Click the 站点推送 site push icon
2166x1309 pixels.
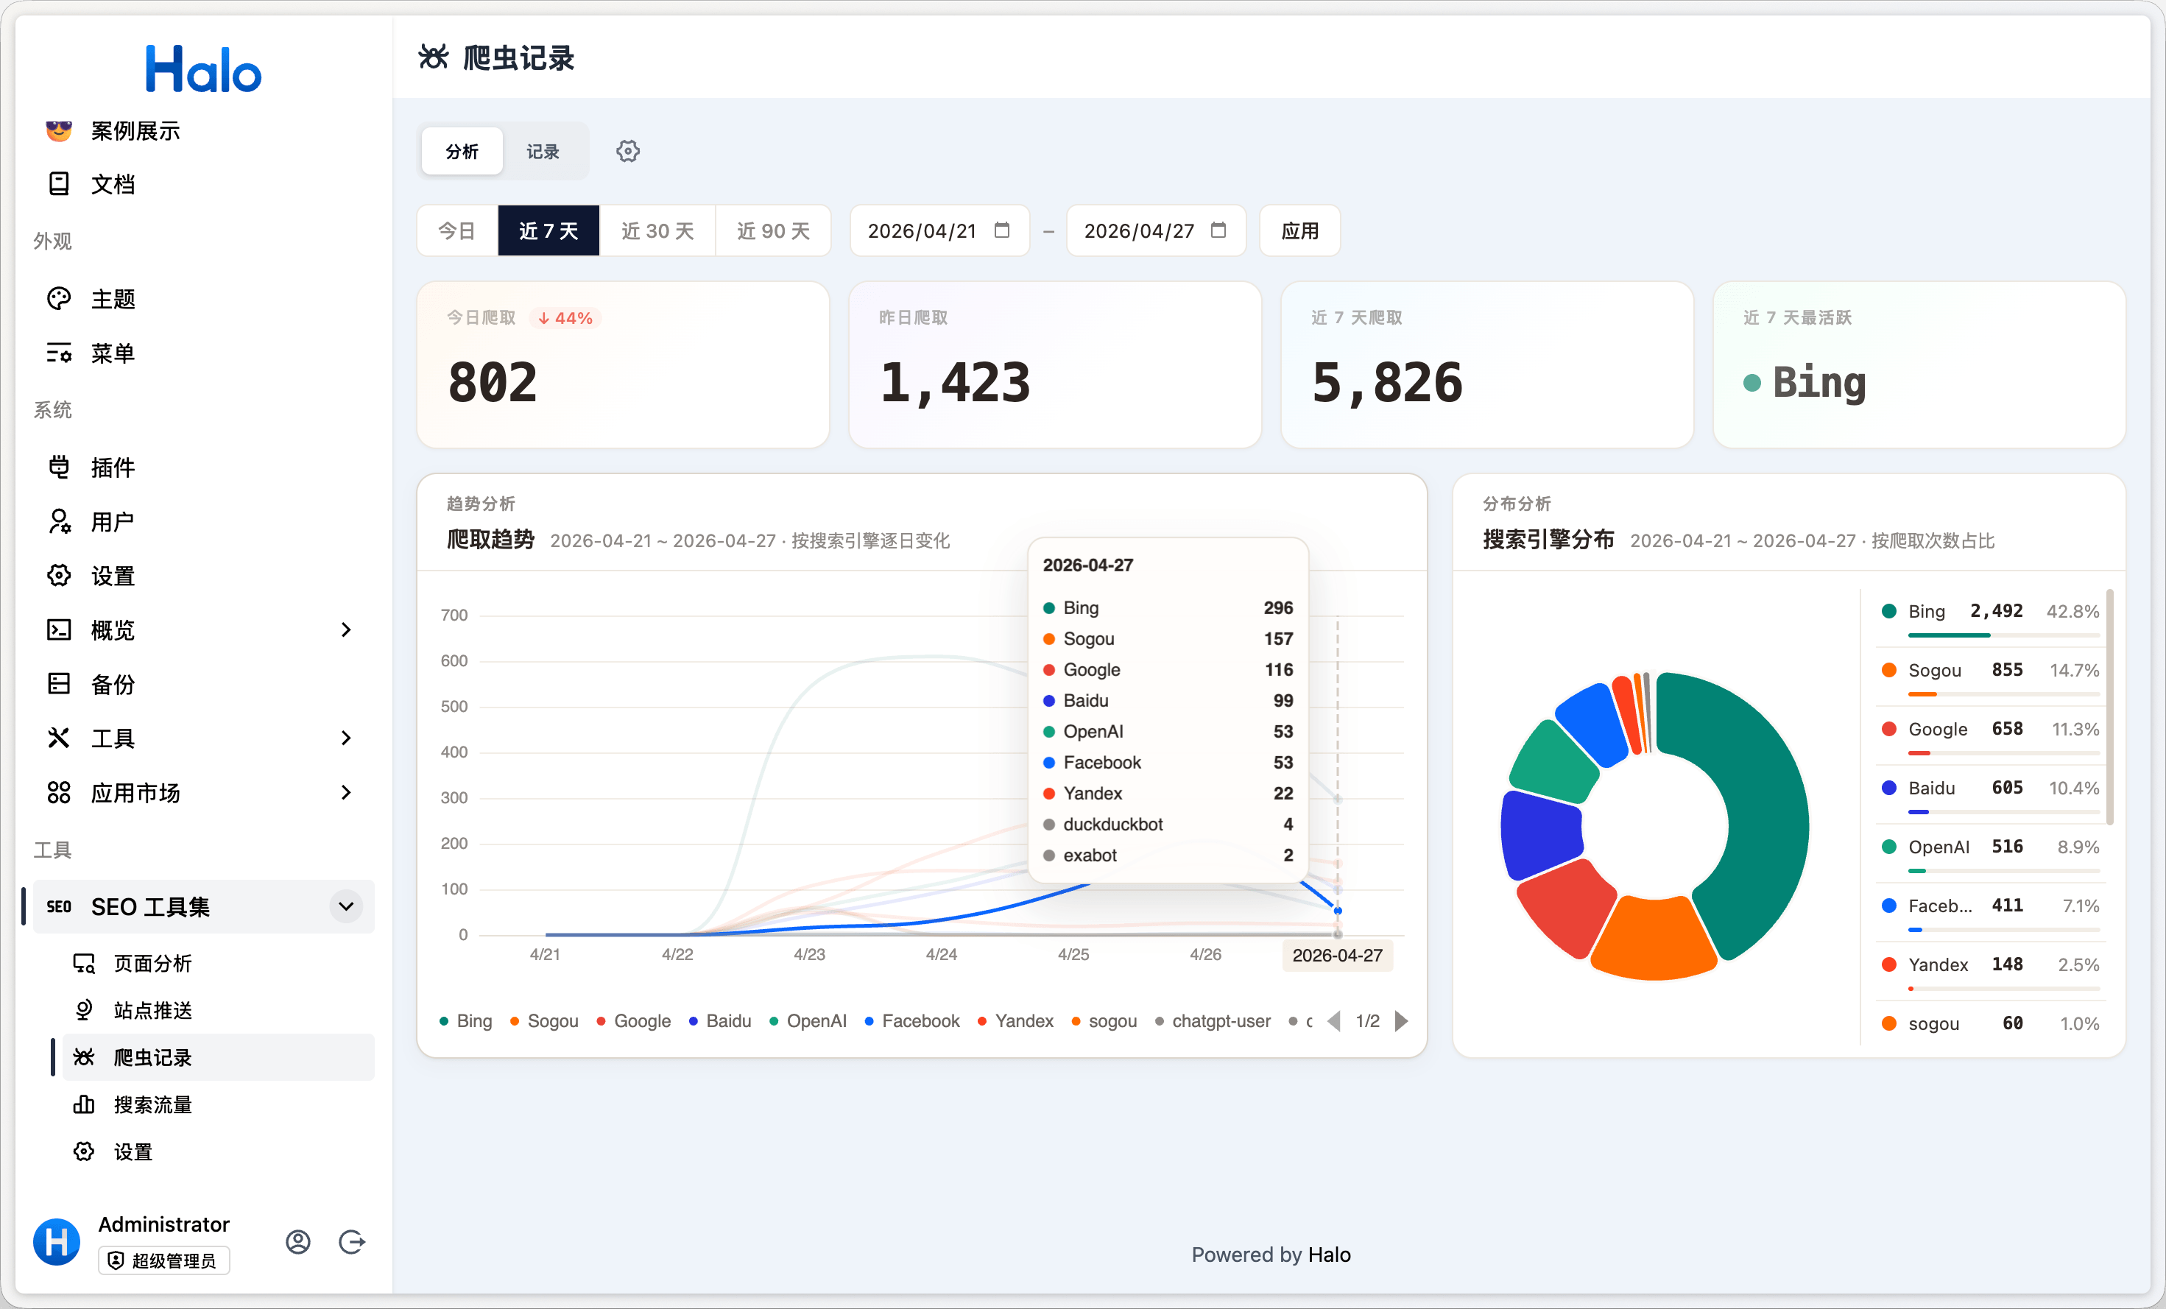click(83, 1010)
